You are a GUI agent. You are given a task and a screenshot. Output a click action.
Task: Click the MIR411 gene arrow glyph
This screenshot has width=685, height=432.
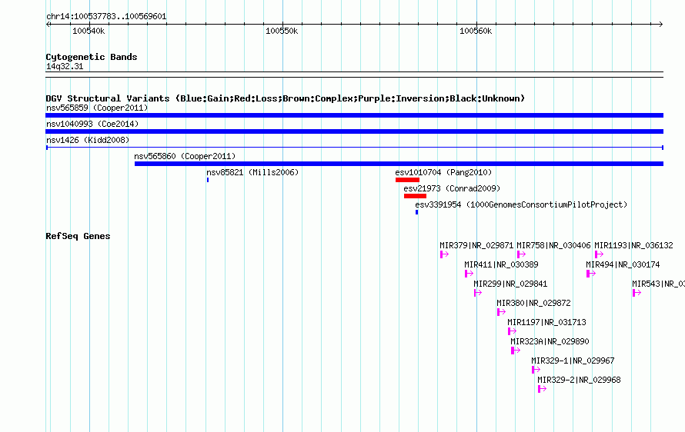tap(469, 274)
